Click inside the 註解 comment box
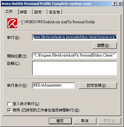 [75, 68]
